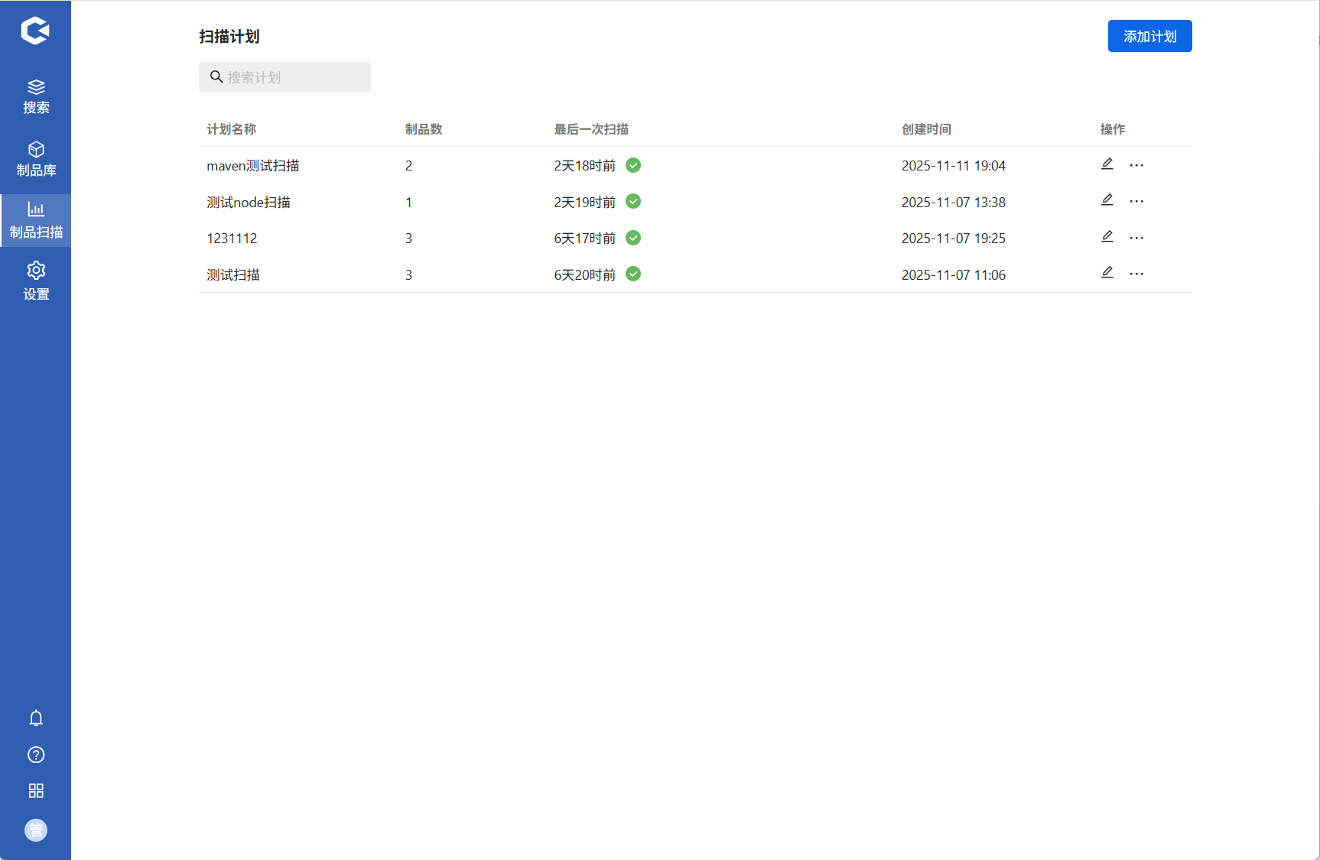Select the 制品扫描 sidebar item

pos(36,220)
